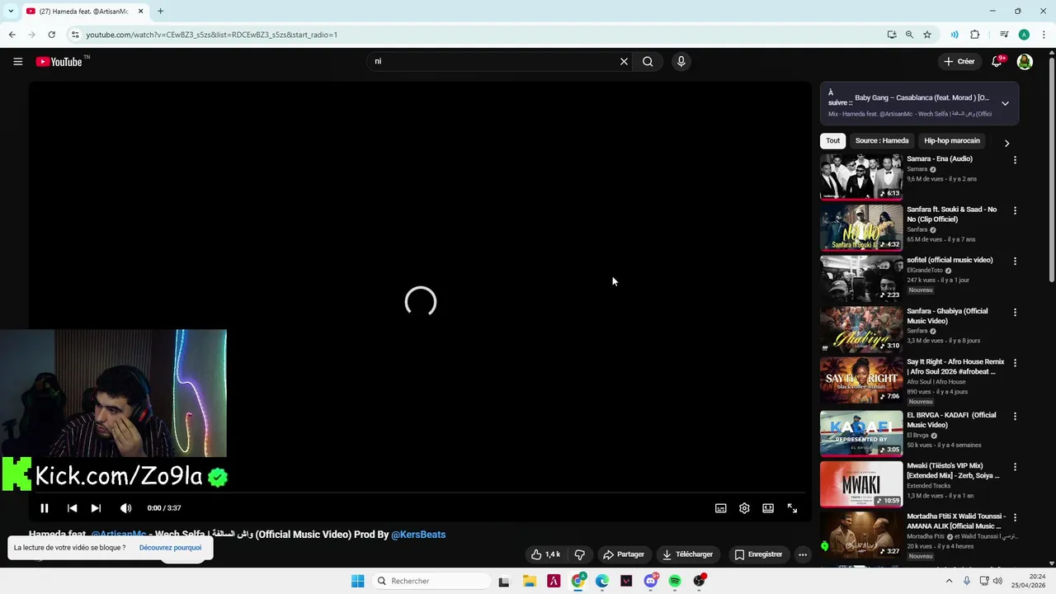This screenshot has height=594, width=1056.
Task: Select the Tout filter chip
Action: coord(833,141)
